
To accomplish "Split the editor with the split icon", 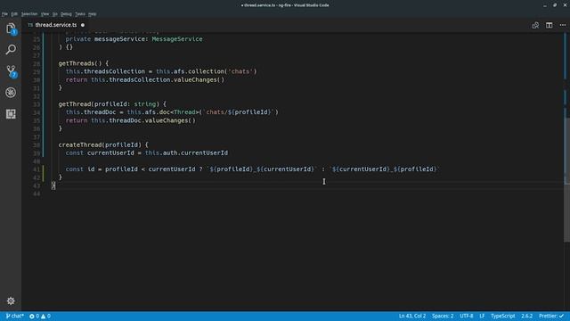I will (x=549, y=25).
